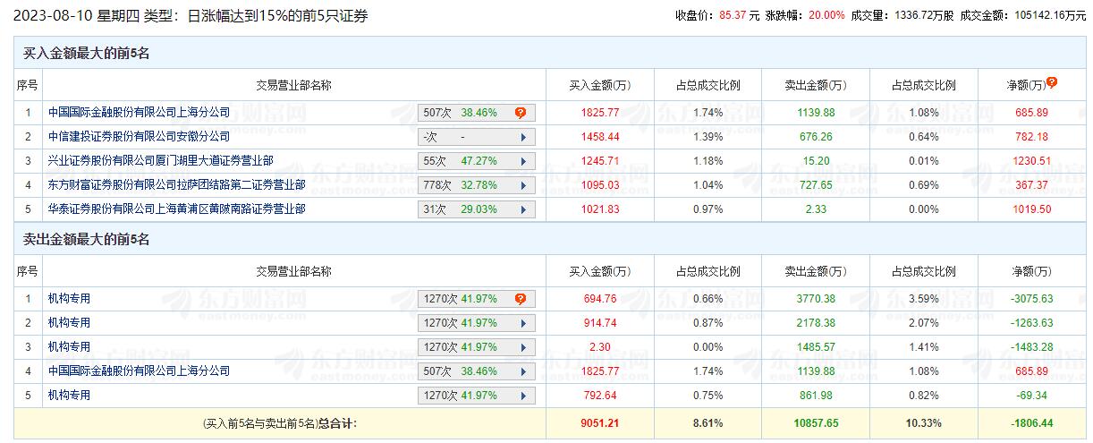Open 中信建投证券股份有限公司安徽分公司 link
Screen dimensions: 1093x443
(x=139, y=137)
